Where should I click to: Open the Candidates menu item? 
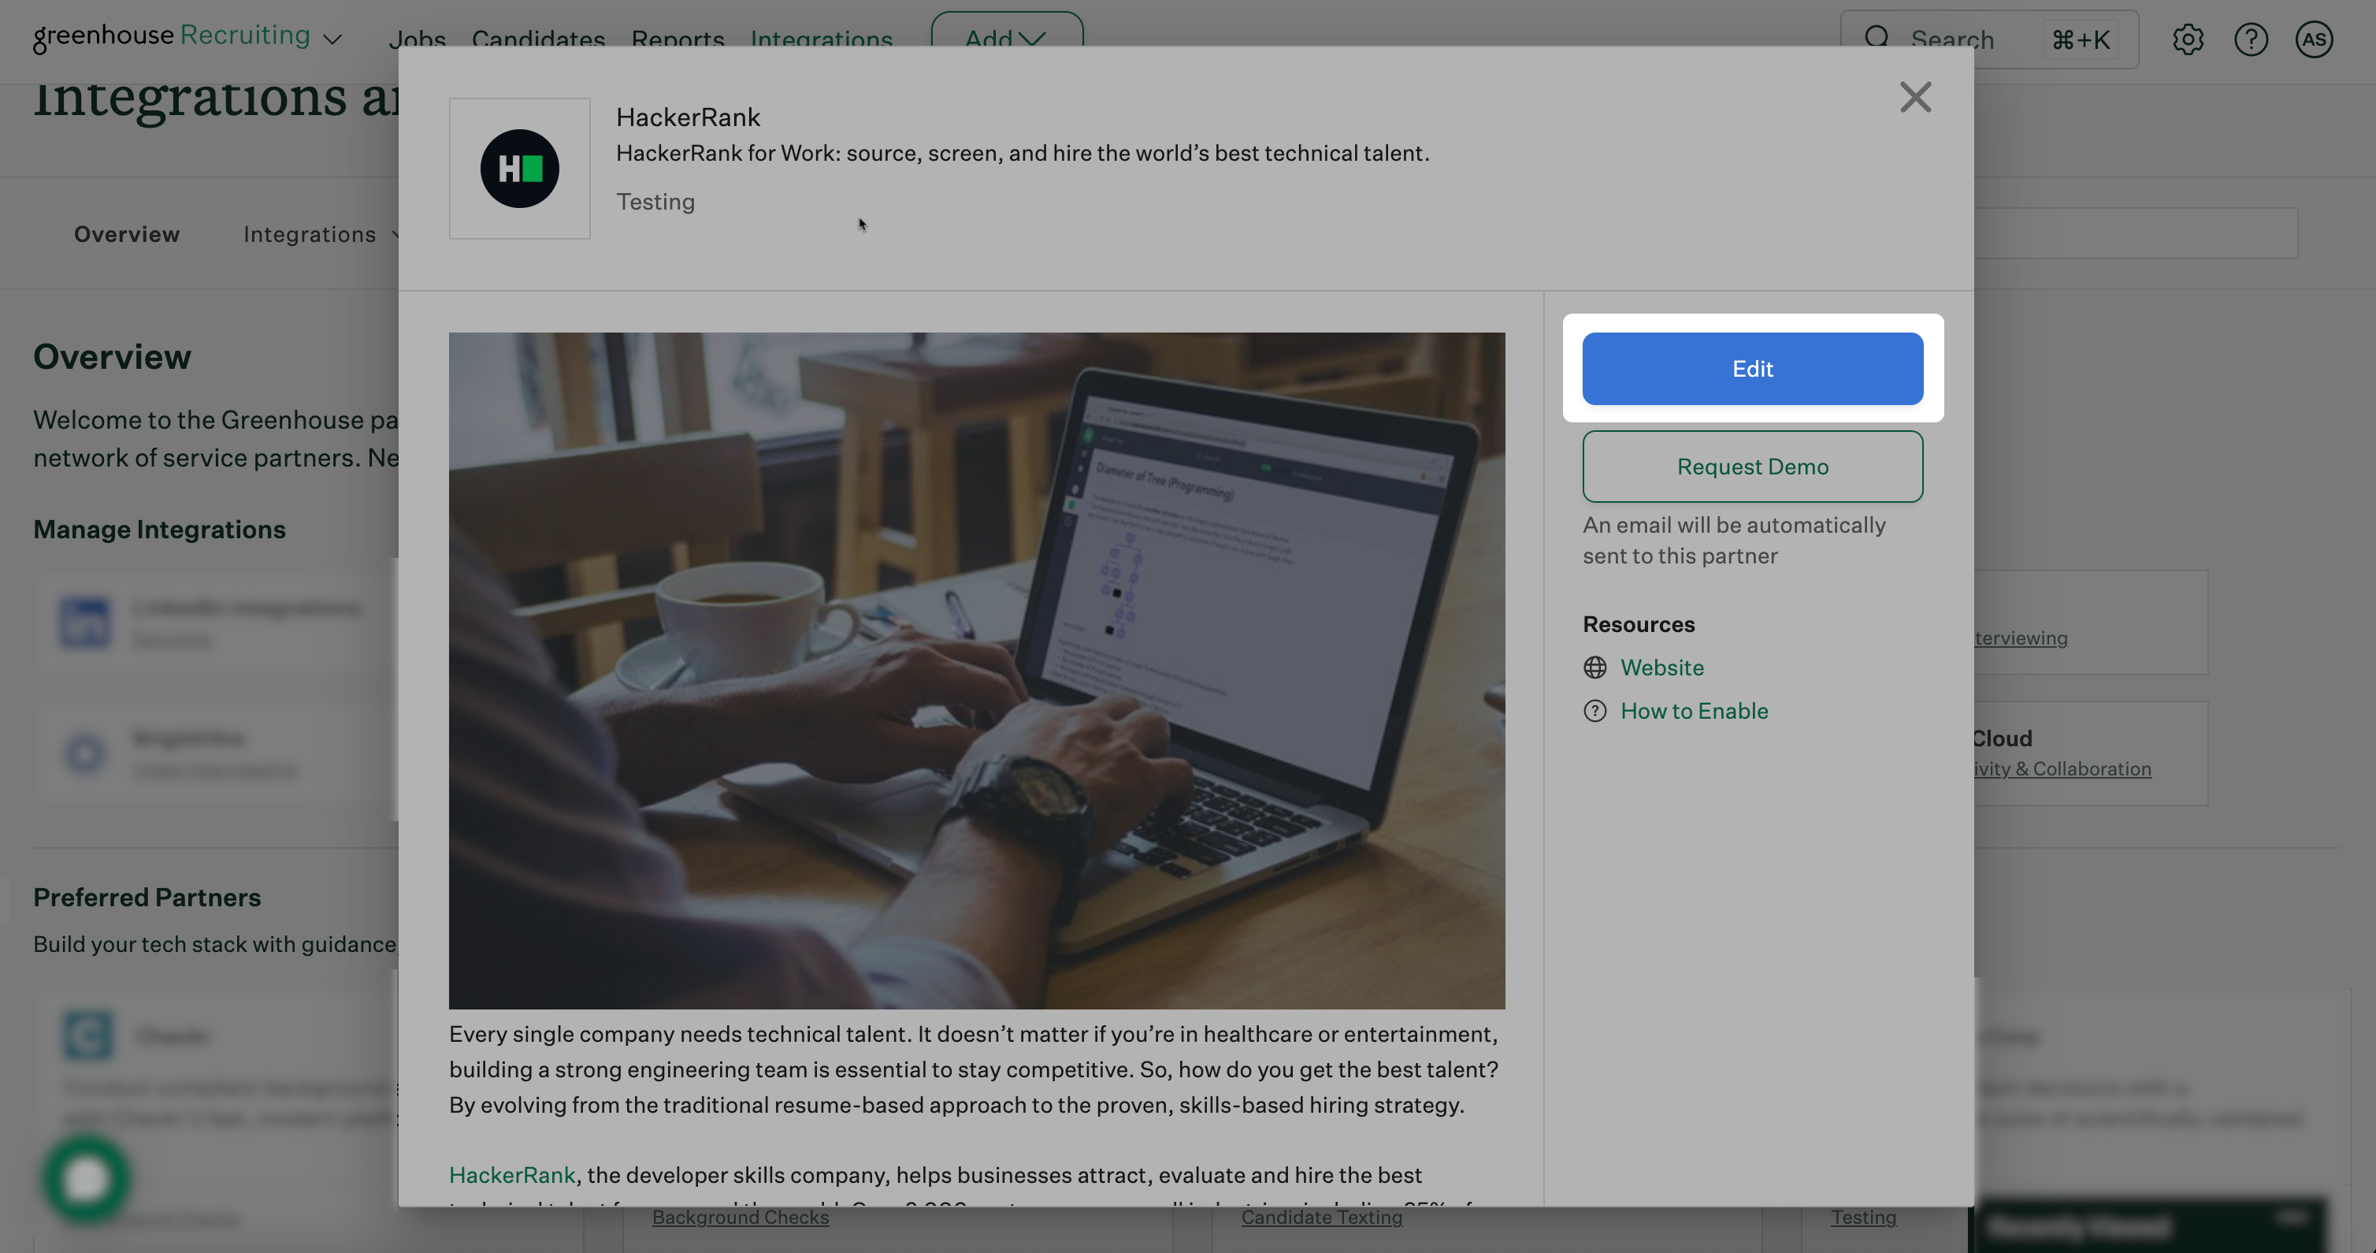pos(538,39)
